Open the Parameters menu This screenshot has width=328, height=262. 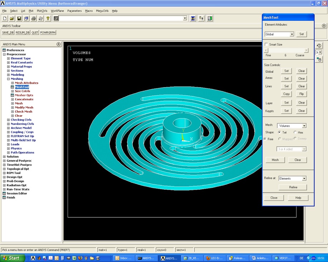tap(74, 11)
